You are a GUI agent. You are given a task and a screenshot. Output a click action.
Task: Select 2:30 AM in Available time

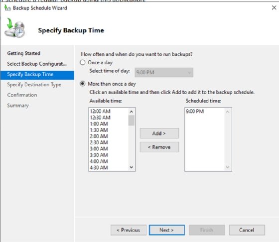coord(99,142)
